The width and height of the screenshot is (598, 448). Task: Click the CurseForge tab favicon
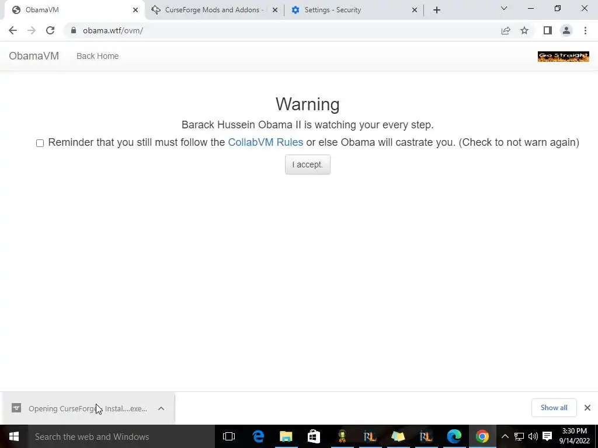(x=155, y=10)
